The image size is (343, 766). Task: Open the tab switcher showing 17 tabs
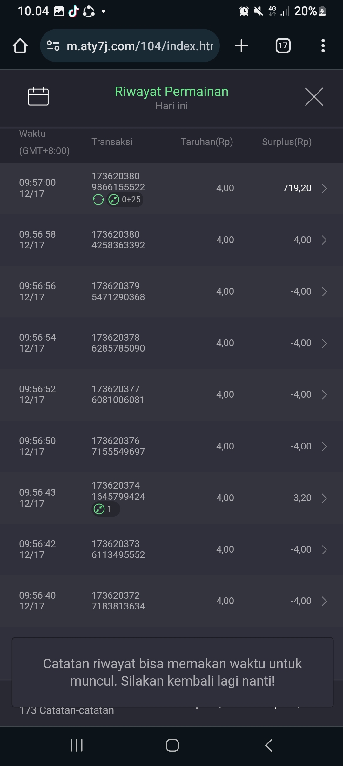283,46
